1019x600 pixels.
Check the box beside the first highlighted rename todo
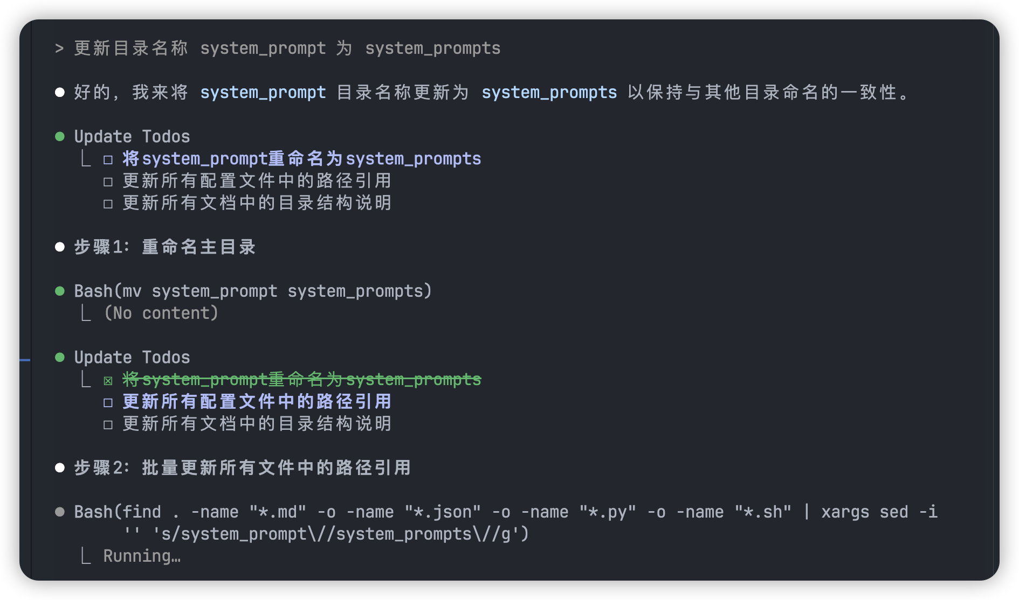coord(108,160)
